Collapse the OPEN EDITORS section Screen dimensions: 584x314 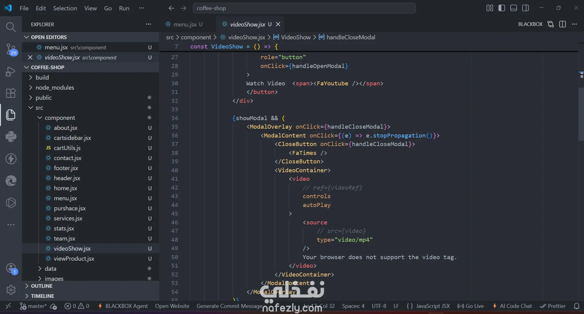[90, 37]
